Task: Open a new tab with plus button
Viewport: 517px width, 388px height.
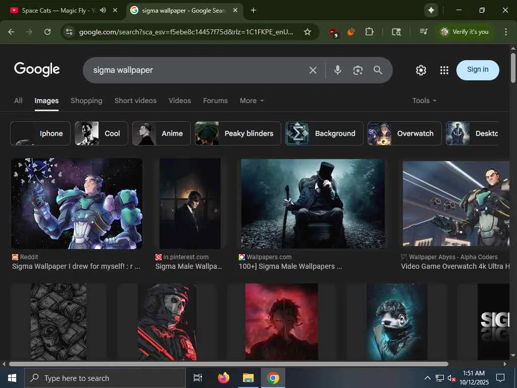Action: (253, 10)
